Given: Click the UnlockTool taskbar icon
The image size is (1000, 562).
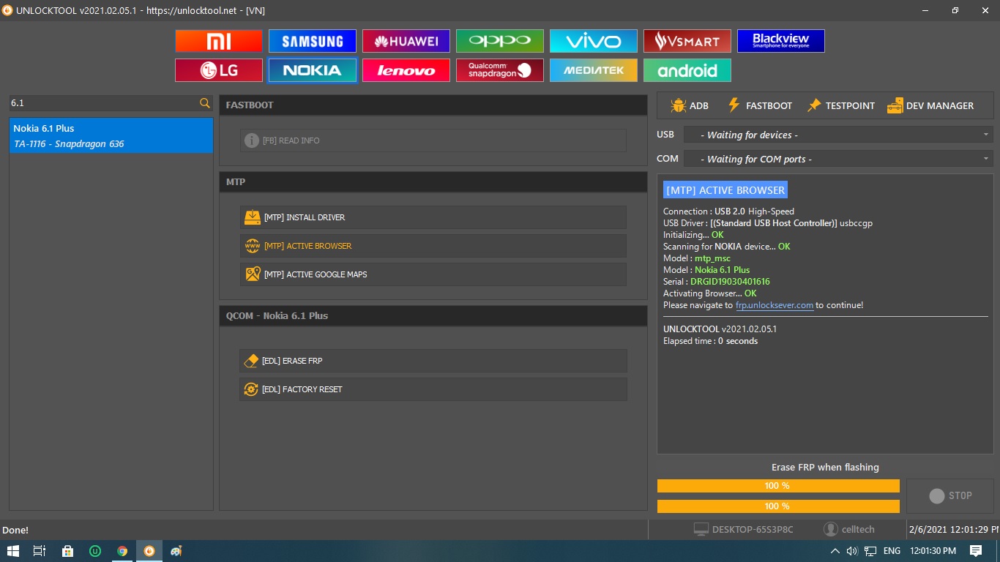Looking at the screenshot, I should (x=149, y=551).
